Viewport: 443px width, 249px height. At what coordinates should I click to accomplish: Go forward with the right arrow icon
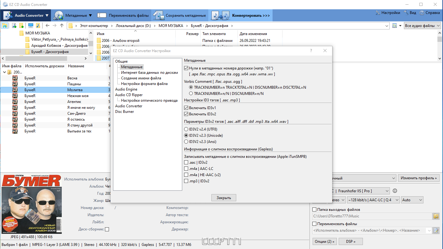tap(55, 25)
